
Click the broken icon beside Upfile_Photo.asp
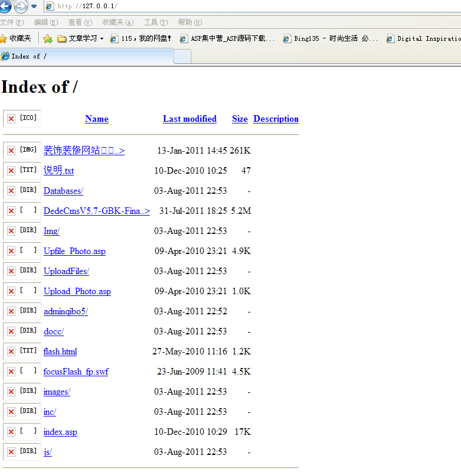point(22,250)
